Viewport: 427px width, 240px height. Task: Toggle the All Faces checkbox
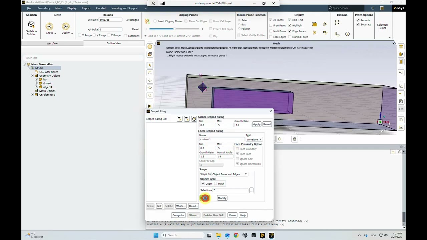click(271, 20)
